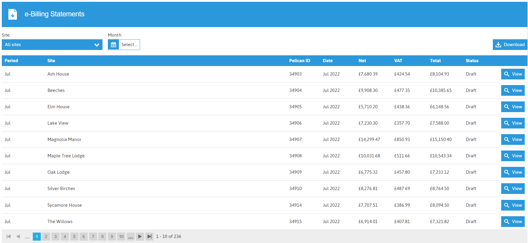Sort by Net column header
The height and width of the screenshot is (243, 528).
click(x=362, y=61)
